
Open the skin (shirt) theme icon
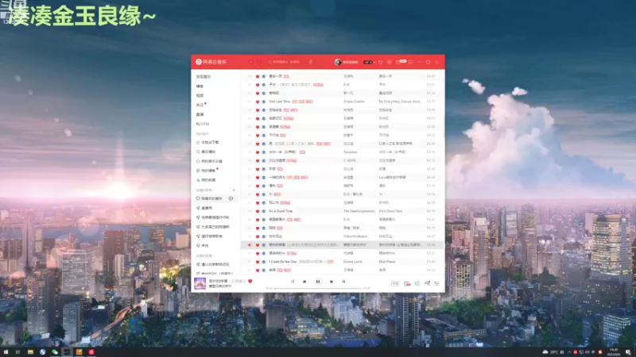pos(380,63)
